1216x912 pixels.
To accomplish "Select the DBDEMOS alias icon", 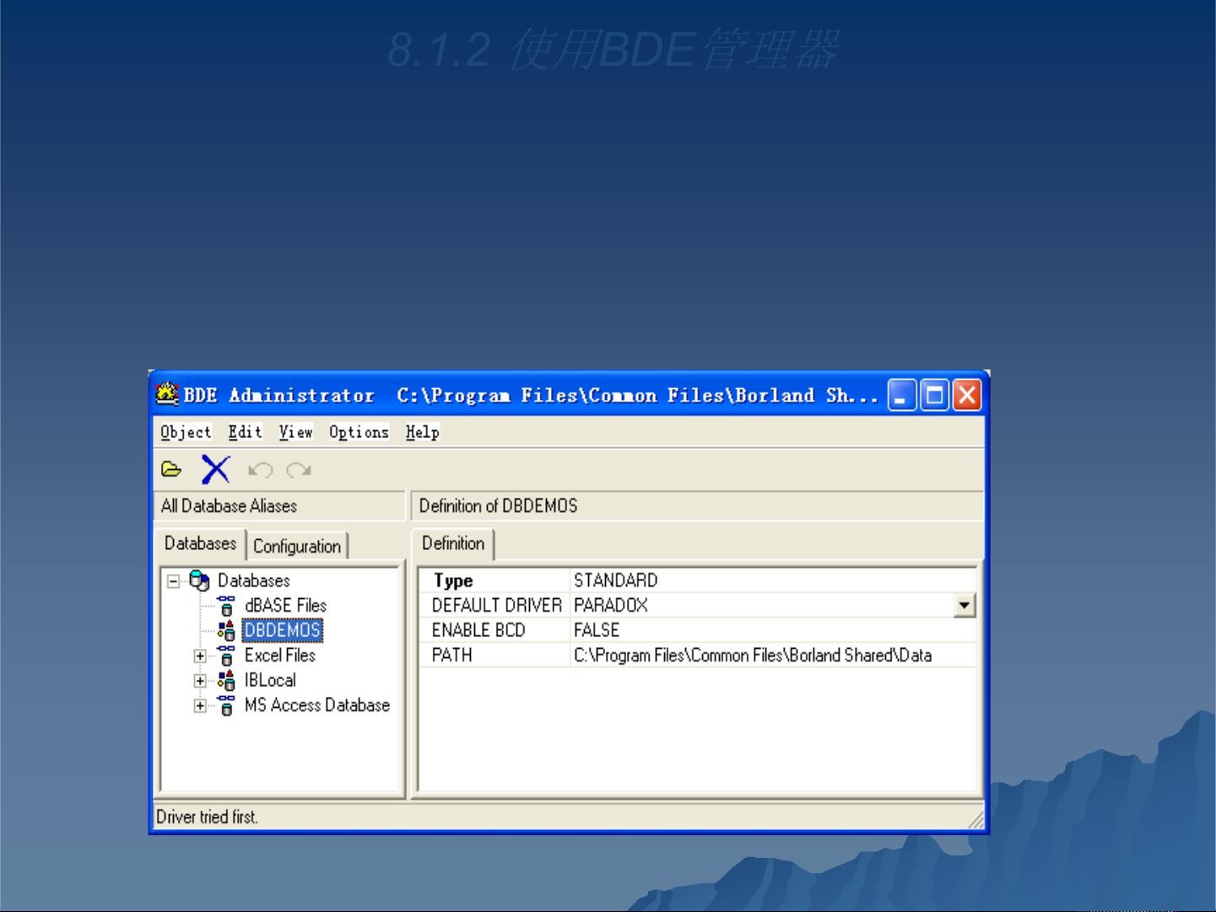I will 226,630.
